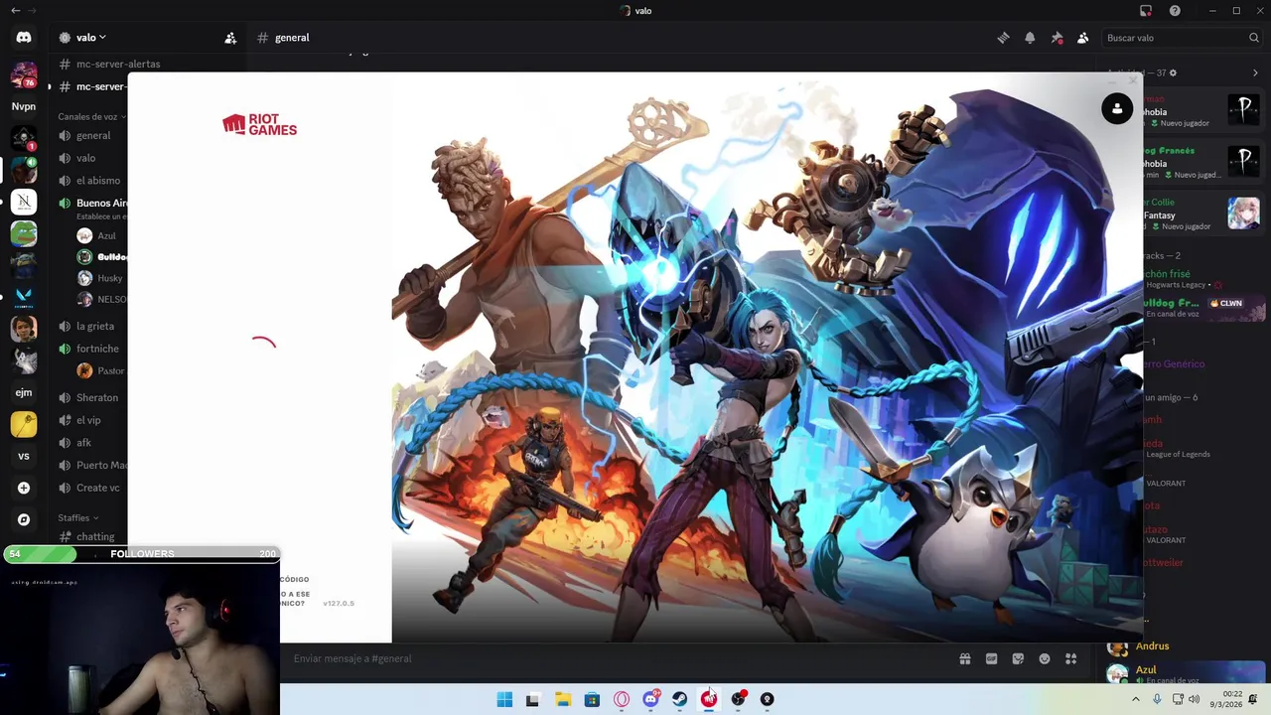Select user Husky in voice channel
Viewport: 1271px width, 715px height.
pos(100,278)
